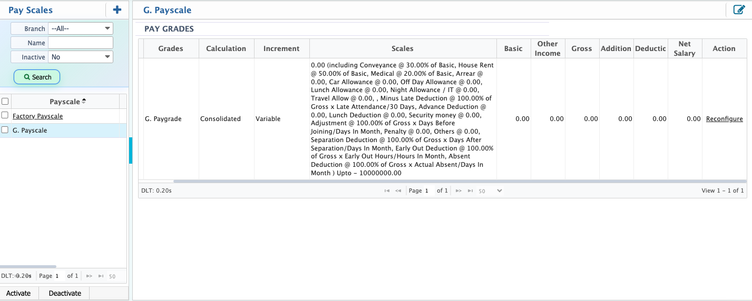Click the Increment column header
This screenshot has width=752, height=301.
[x=281, y=48]
